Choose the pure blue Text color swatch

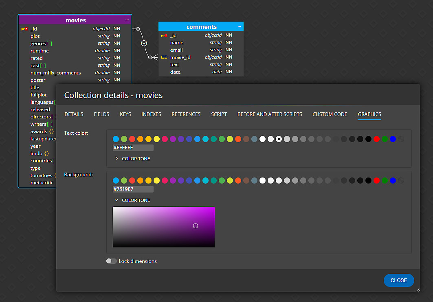click(393, 139)
